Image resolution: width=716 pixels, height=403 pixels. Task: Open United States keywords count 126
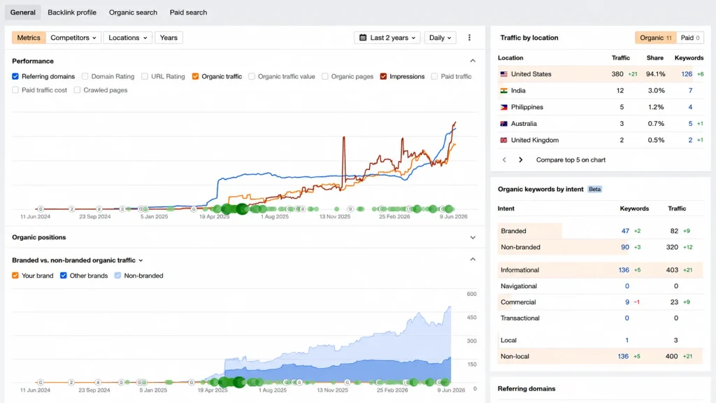coord(687,74)
